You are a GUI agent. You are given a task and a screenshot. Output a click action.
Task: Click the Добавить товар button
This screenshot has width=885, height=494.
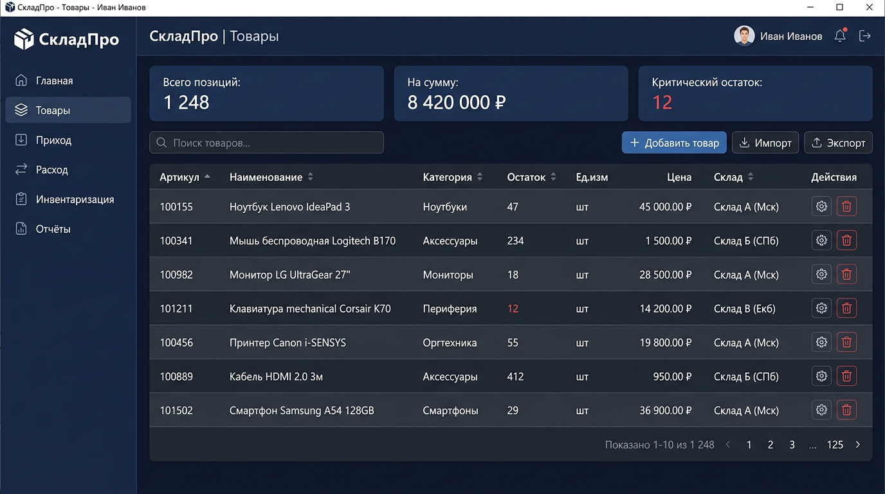(x=674, y=143)
